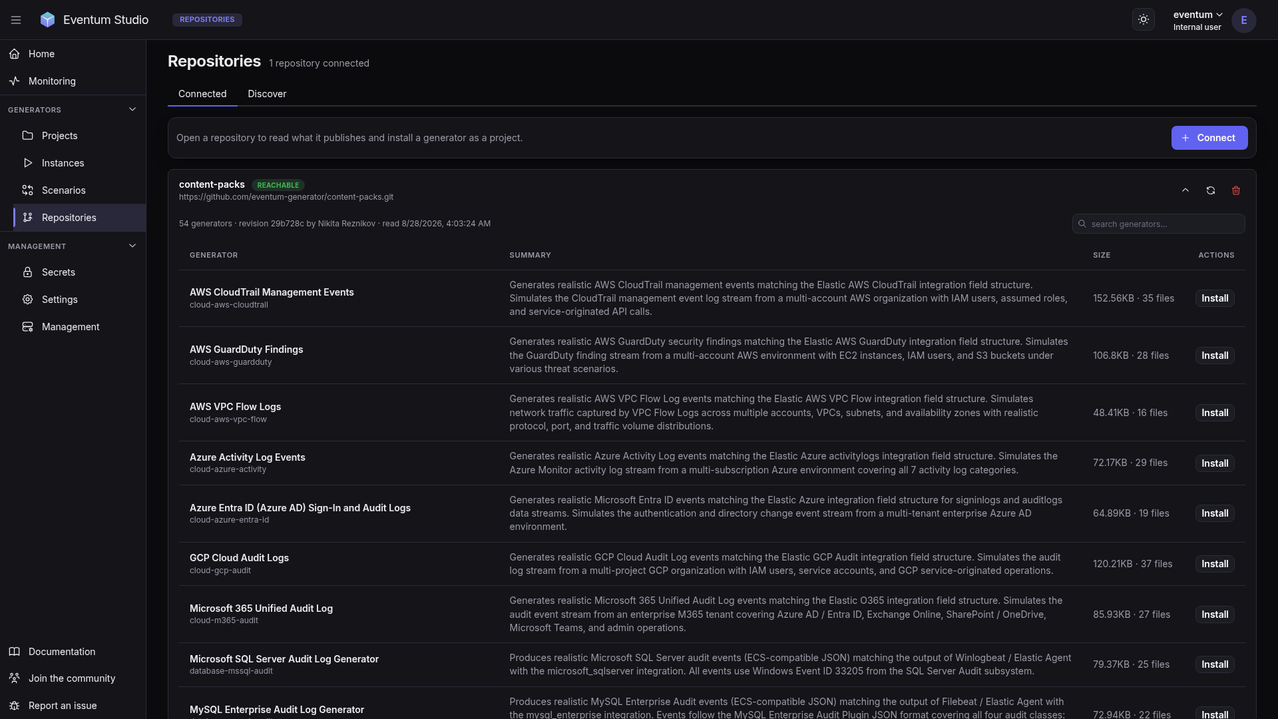The image size is (1278, 719).
Task: Click the 54 generators revision info line
Action: (x=335, y=224)
